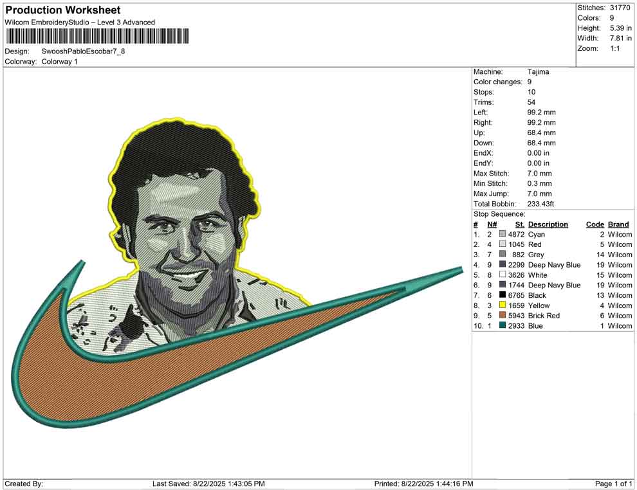Click the Width value '7.81 in'

(621, 38)
